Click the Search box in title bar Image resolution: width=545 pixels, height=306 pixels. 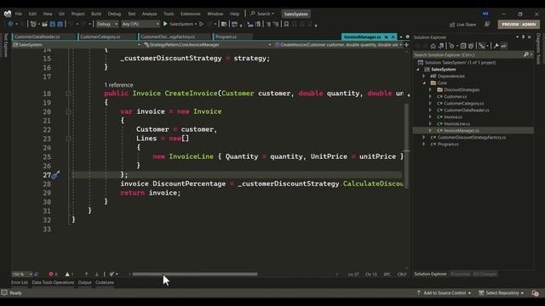coord(262,14)
